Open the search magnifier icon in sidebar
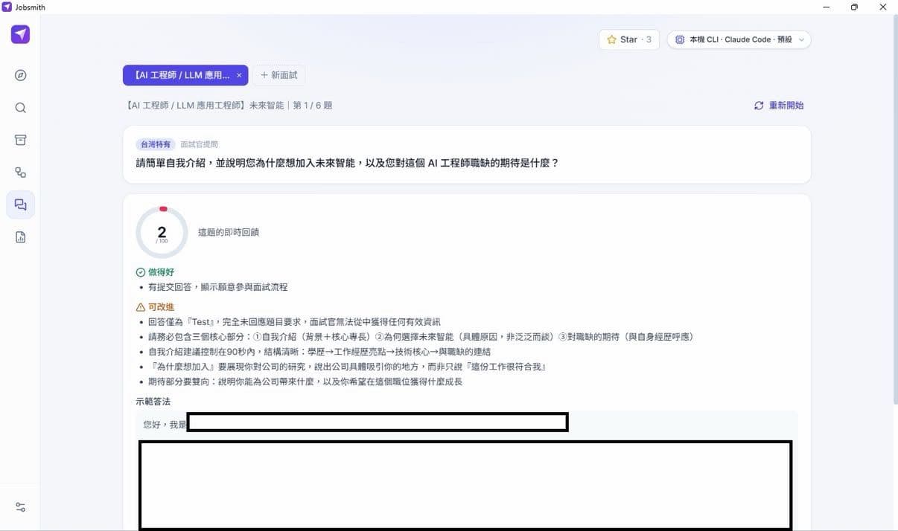898x531 pixels. (x=21, y=108)
